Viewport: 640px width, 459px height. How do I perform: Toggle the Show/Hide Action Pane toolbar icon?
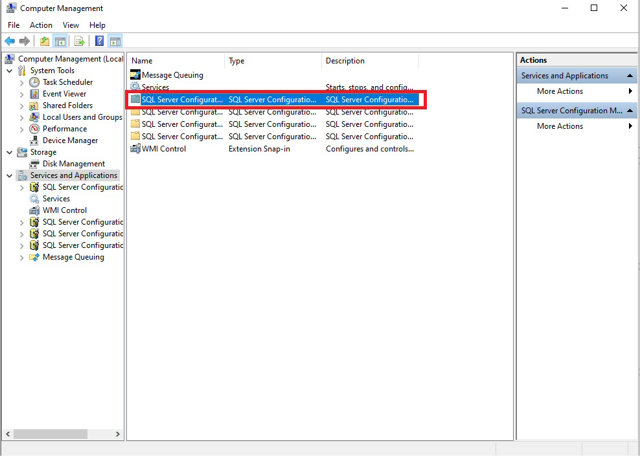click(x=115, y=41)
